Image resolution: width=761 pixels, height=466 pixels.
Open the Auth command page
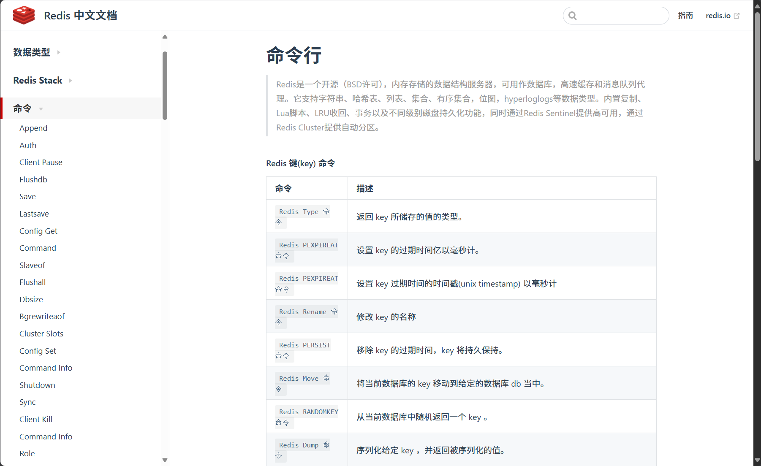tap(28, 145)
